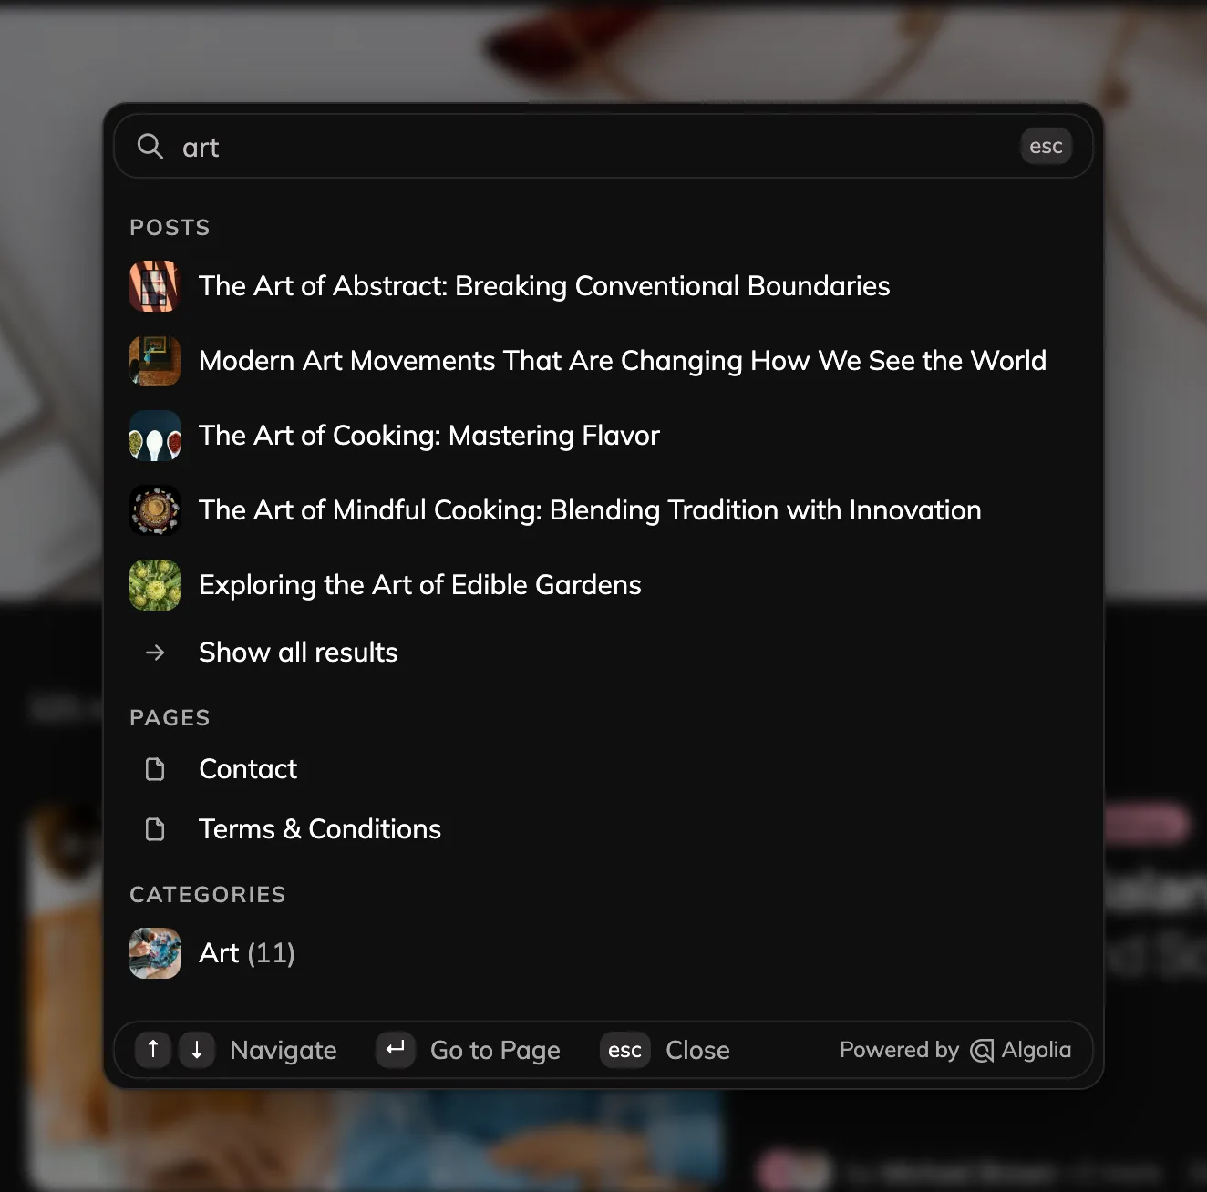The height and width of the screenshot is (1192, 1207).
Task: Click the down arrow navigate key
Action: pyautogui.click(x=197, y=1050)
